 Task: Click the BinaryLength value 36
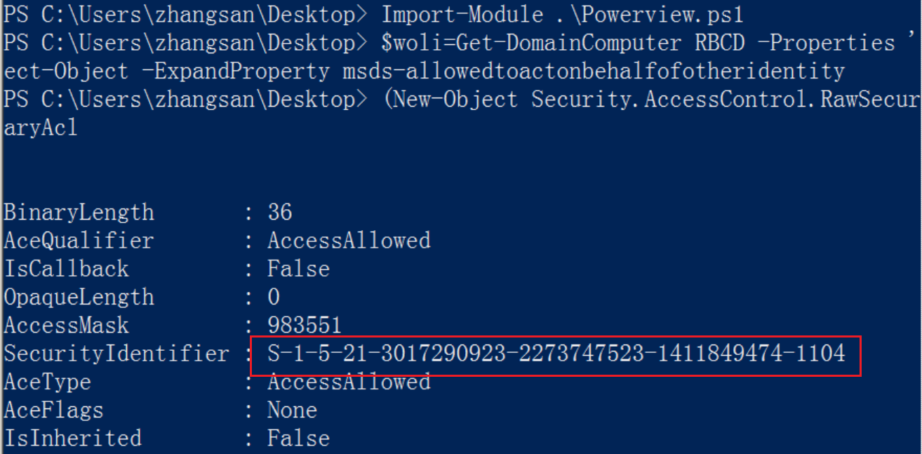[x=280, y=212]
